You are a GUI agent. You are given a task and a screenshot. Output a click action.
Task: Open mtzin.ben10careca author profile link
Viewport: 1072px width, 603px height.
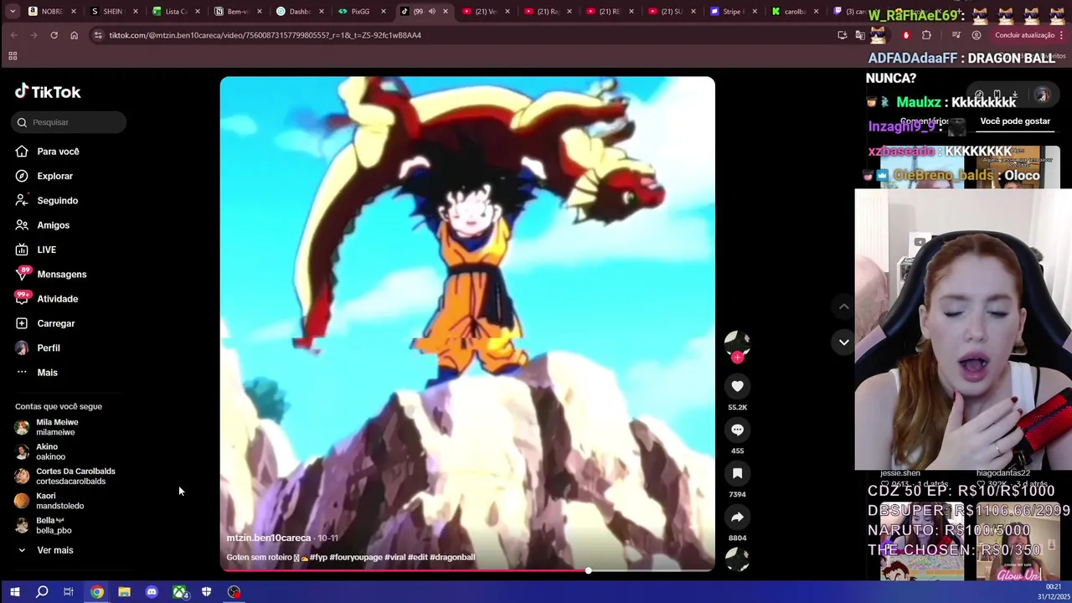pos(268,538)
